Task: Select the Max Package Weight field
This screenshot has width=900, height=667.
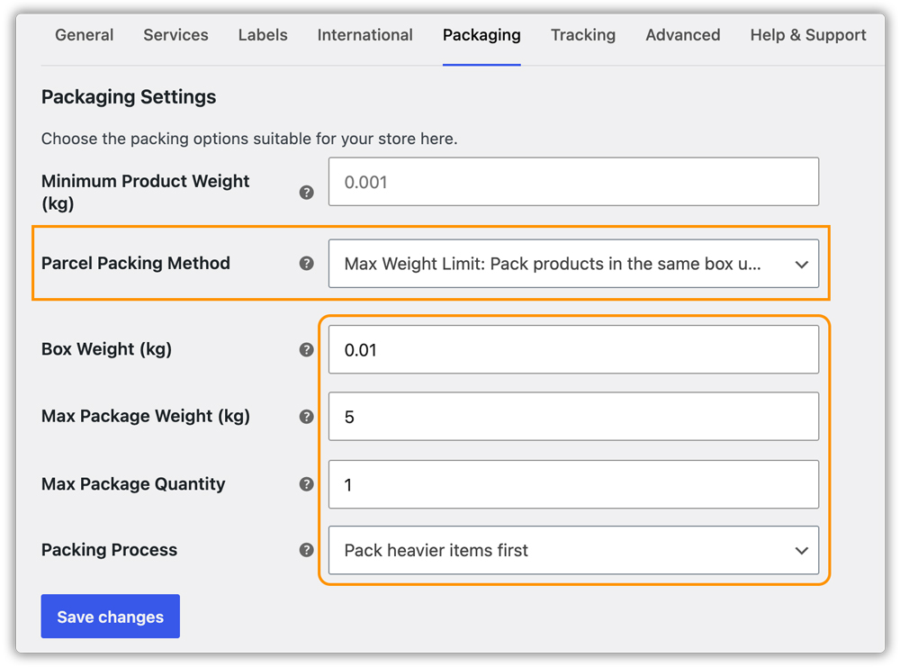Action: pyautogui.click(x=573, y=417)
